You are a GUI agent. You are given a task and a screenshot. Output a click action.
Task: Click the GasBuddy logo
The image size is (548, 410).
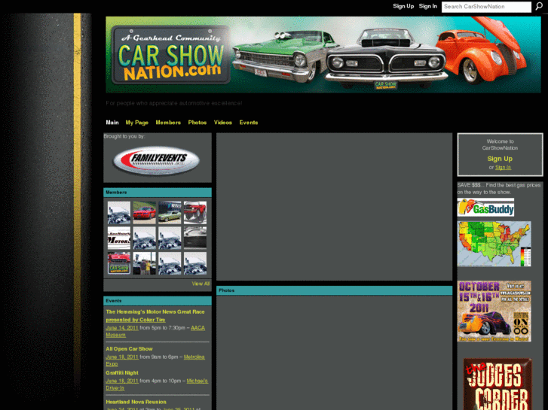(x=485, y=208)
